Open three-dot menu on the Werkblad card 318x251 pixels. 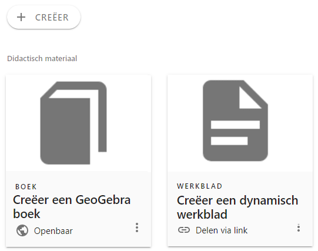coord(299,228)
